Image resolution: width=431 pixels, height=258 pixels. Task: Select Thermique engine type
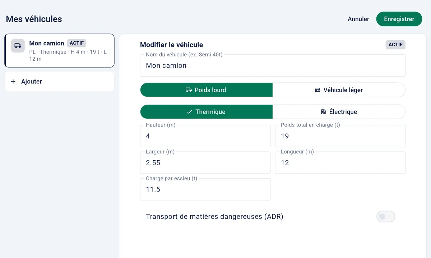click(x=206, y=112)
